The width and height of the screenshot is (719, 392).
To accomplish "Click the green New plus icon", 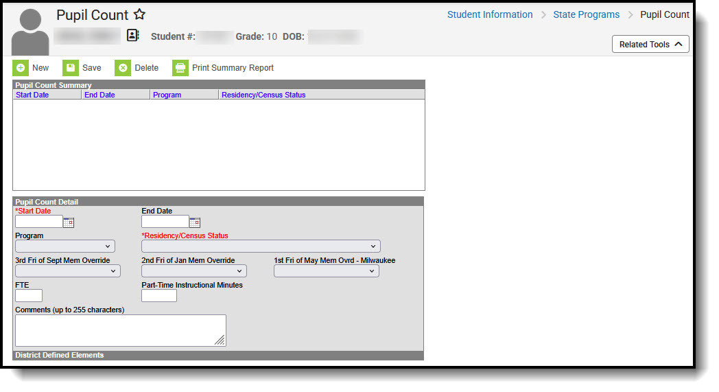I will point(20,68).
